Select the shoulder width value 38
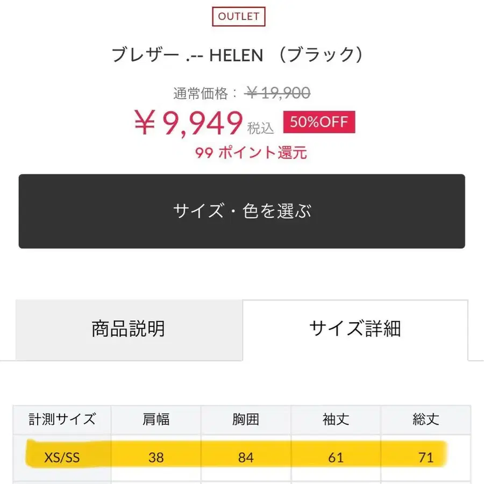The image size is (484, 484). point(156,457)
